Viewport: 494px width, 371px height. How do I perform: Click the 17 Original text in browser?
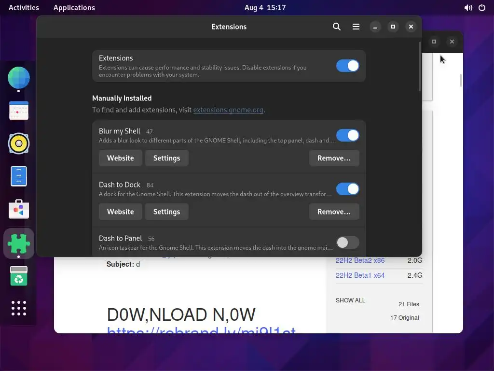pyautogui.click(x=405, y=318)
